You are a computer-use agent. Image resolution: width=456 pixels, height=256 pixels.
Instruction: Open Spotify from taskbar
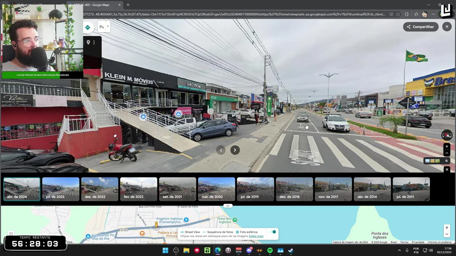[x=270, y=250]
